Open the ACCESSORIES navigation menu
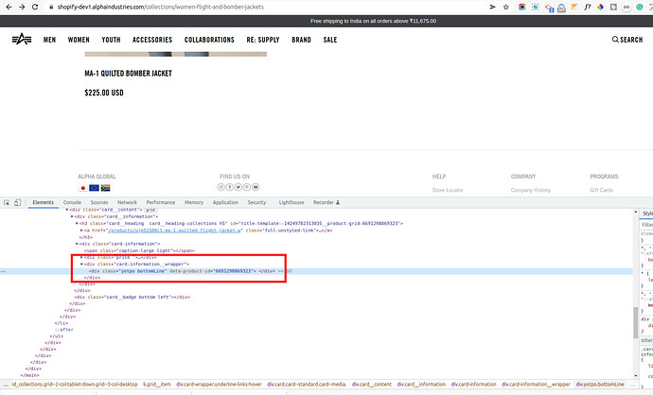Image resolution: width=653 pixels, height=395 pixels. (x=152, y=40)
